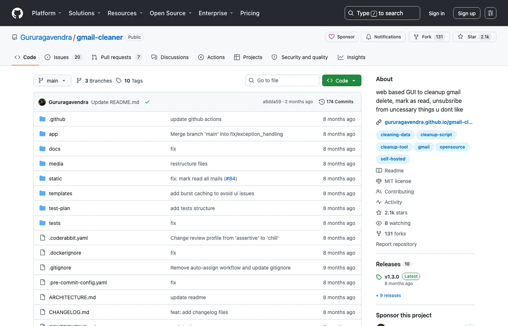Fork the repository using Fork button
Screen dimensions: 508x326
428,37
